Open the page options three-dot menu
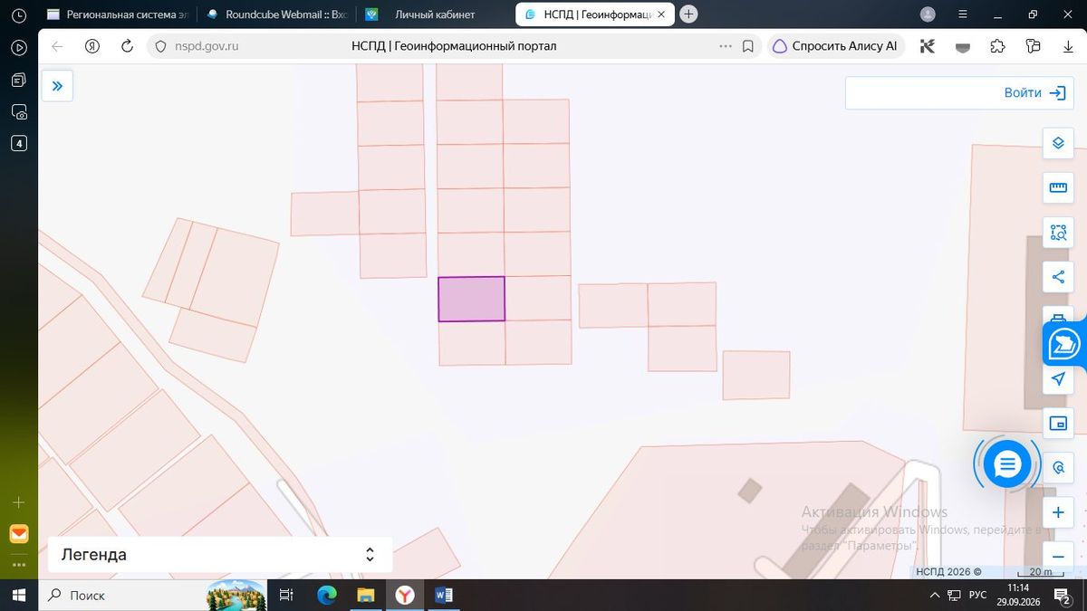The width and height of the screenshot is (1087, 611). click(x=725, y=46)
